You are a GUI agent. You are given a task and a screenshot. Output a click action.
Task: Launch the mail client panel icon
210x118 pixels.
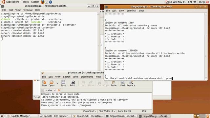[x=47, y=2]
